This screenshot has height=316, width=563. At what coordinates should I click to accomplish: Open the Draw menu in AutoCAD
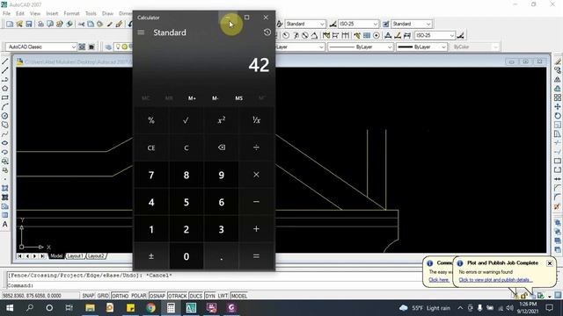pyautogui.click(x=107, y=13)
